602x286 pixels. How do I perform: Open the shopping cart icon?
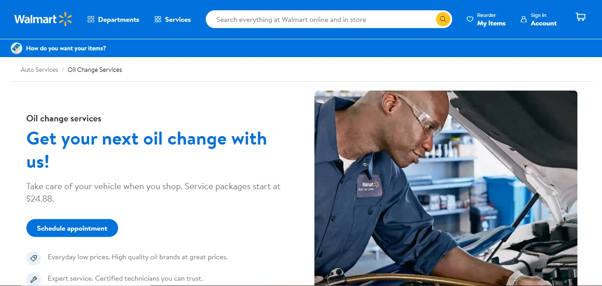[581, 17]
